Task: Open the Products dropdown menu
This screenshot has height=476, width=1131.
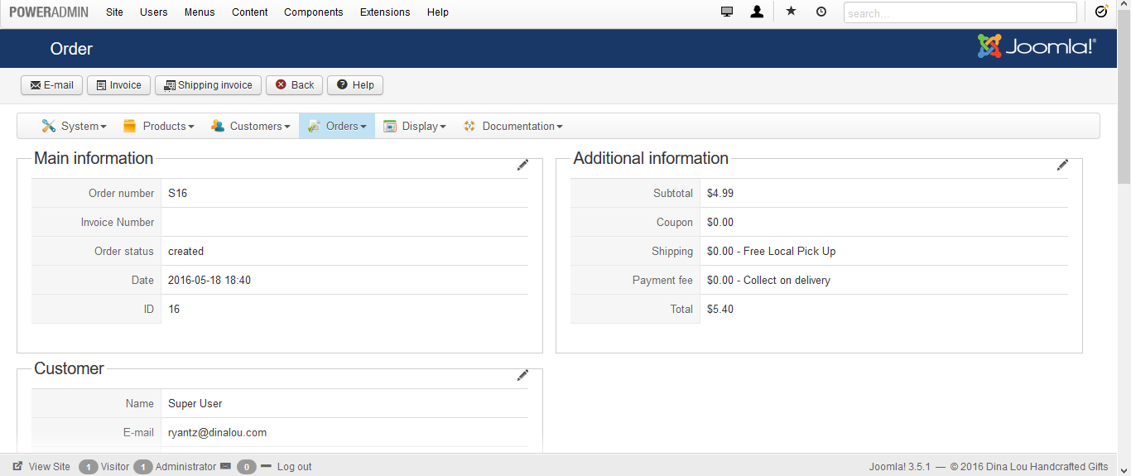Action: point(158,126)
